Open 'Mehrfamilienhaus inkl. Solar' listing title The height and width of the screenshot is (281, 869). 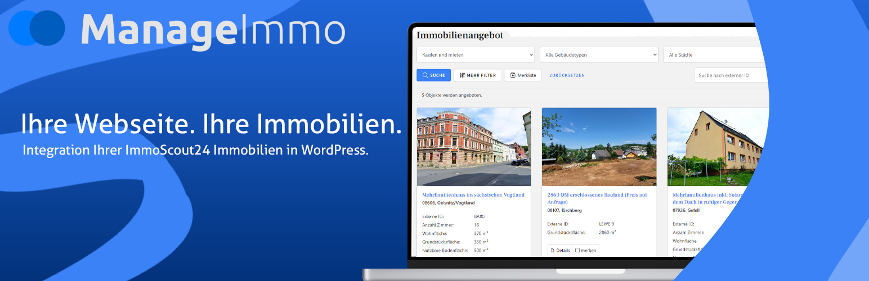[x=708, y=198]
